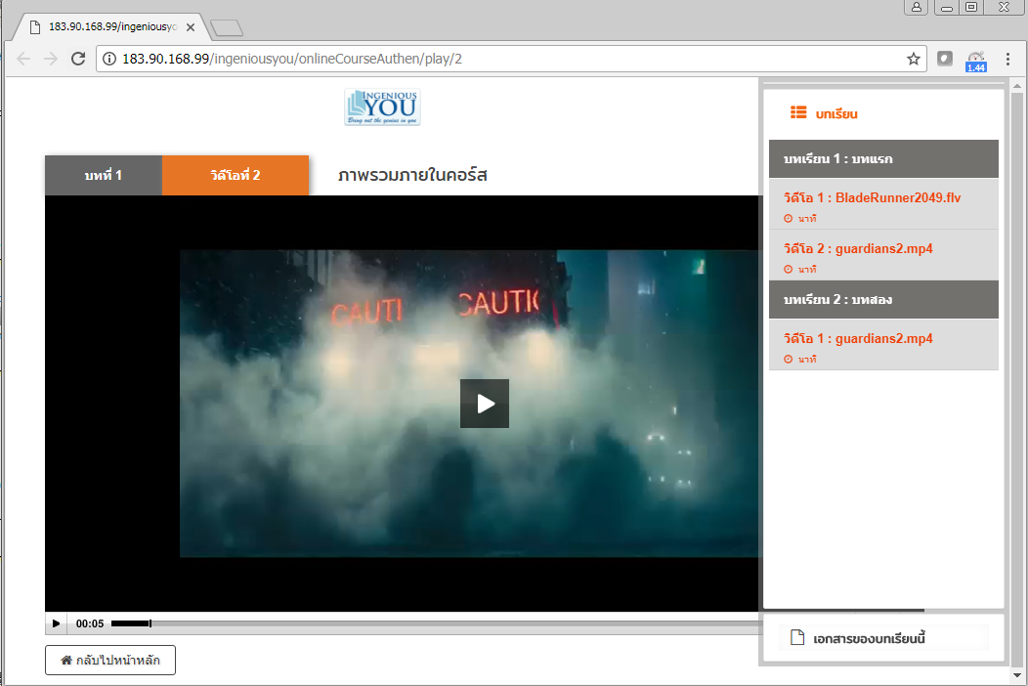Image resolution: width=1028 pixels, height=686 pixels.
Task: Click the video time readout 00:05
Action: coord(90,623)
